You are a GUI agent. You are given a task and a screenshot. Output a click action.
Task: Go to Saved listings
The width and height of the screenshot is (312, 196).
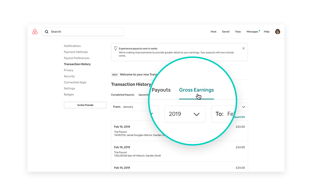[x=226, y=32]
